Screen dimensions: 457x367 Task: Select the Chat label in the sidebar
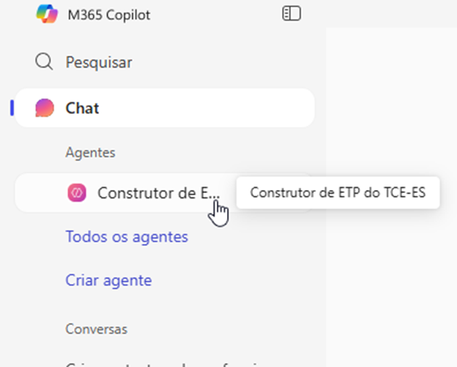pos(82,108)
